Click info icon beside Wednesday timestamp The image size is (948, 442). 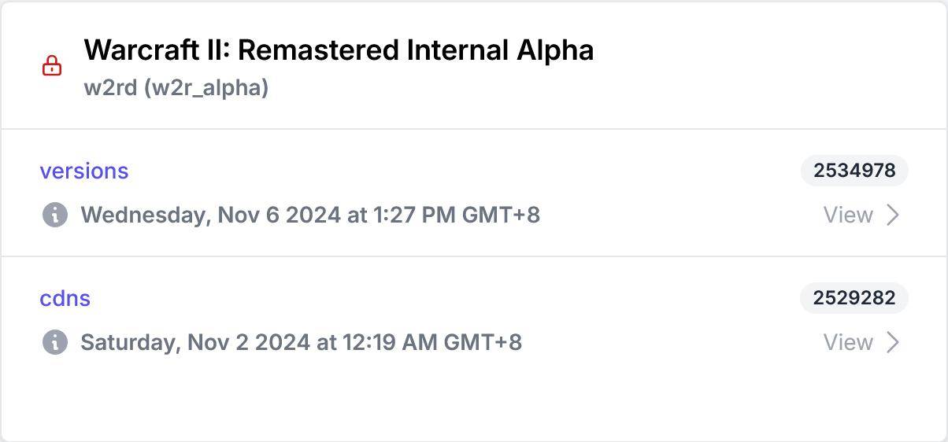click(x=54, y=215)
